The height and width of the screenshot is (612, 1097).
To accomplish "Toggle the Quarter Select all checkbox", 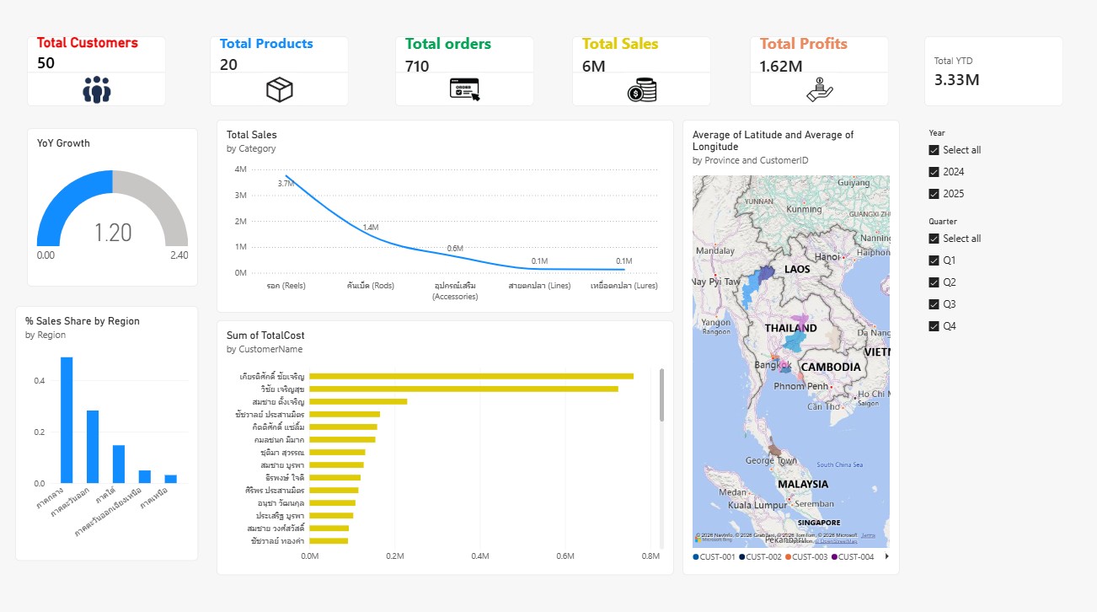I will coord(934,239).
